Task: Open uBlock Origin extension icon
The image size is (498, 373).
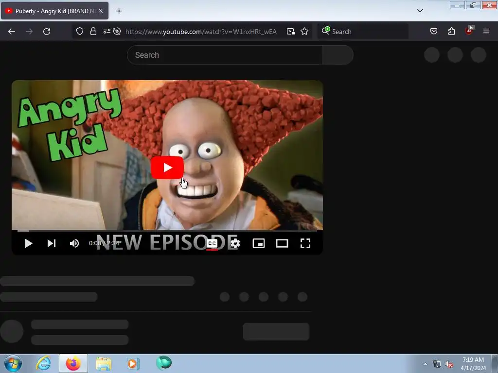Action: click(x=469, y=31)
